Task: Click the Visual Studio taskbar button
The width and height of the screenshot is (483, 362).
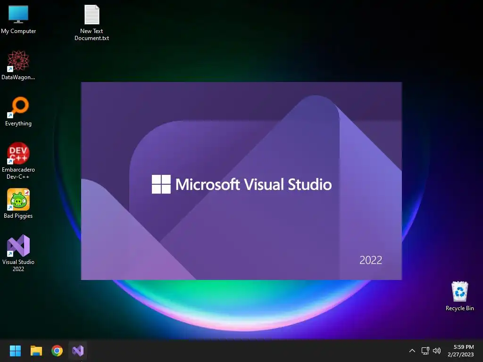Action: click(78, 351)
